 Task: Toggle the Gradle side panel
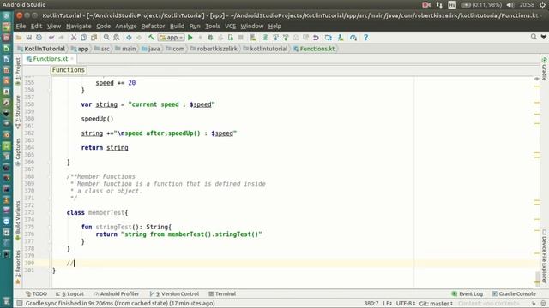point(545,69)
